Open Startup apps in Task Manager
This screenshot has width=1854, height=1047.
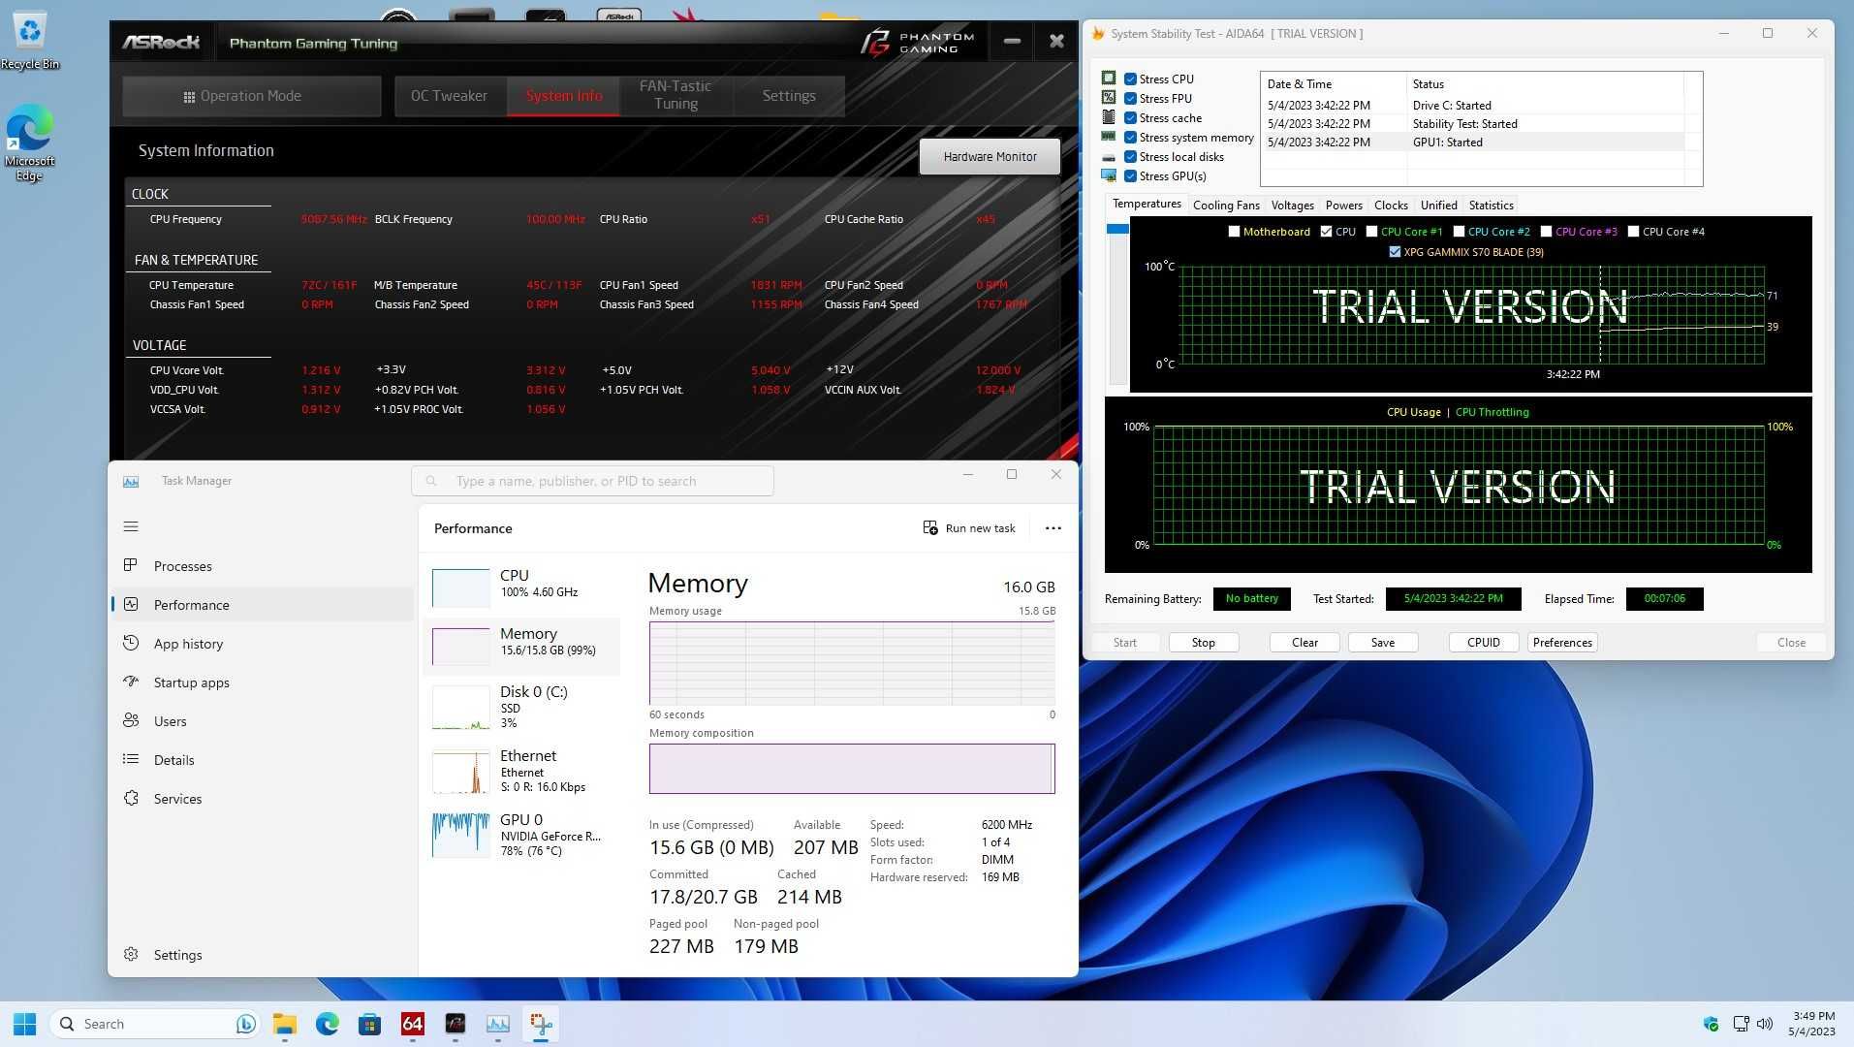262,682
